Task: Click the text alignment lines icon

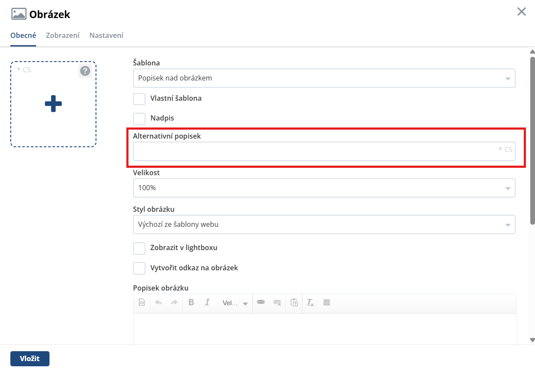Action: tap(326, 303)
